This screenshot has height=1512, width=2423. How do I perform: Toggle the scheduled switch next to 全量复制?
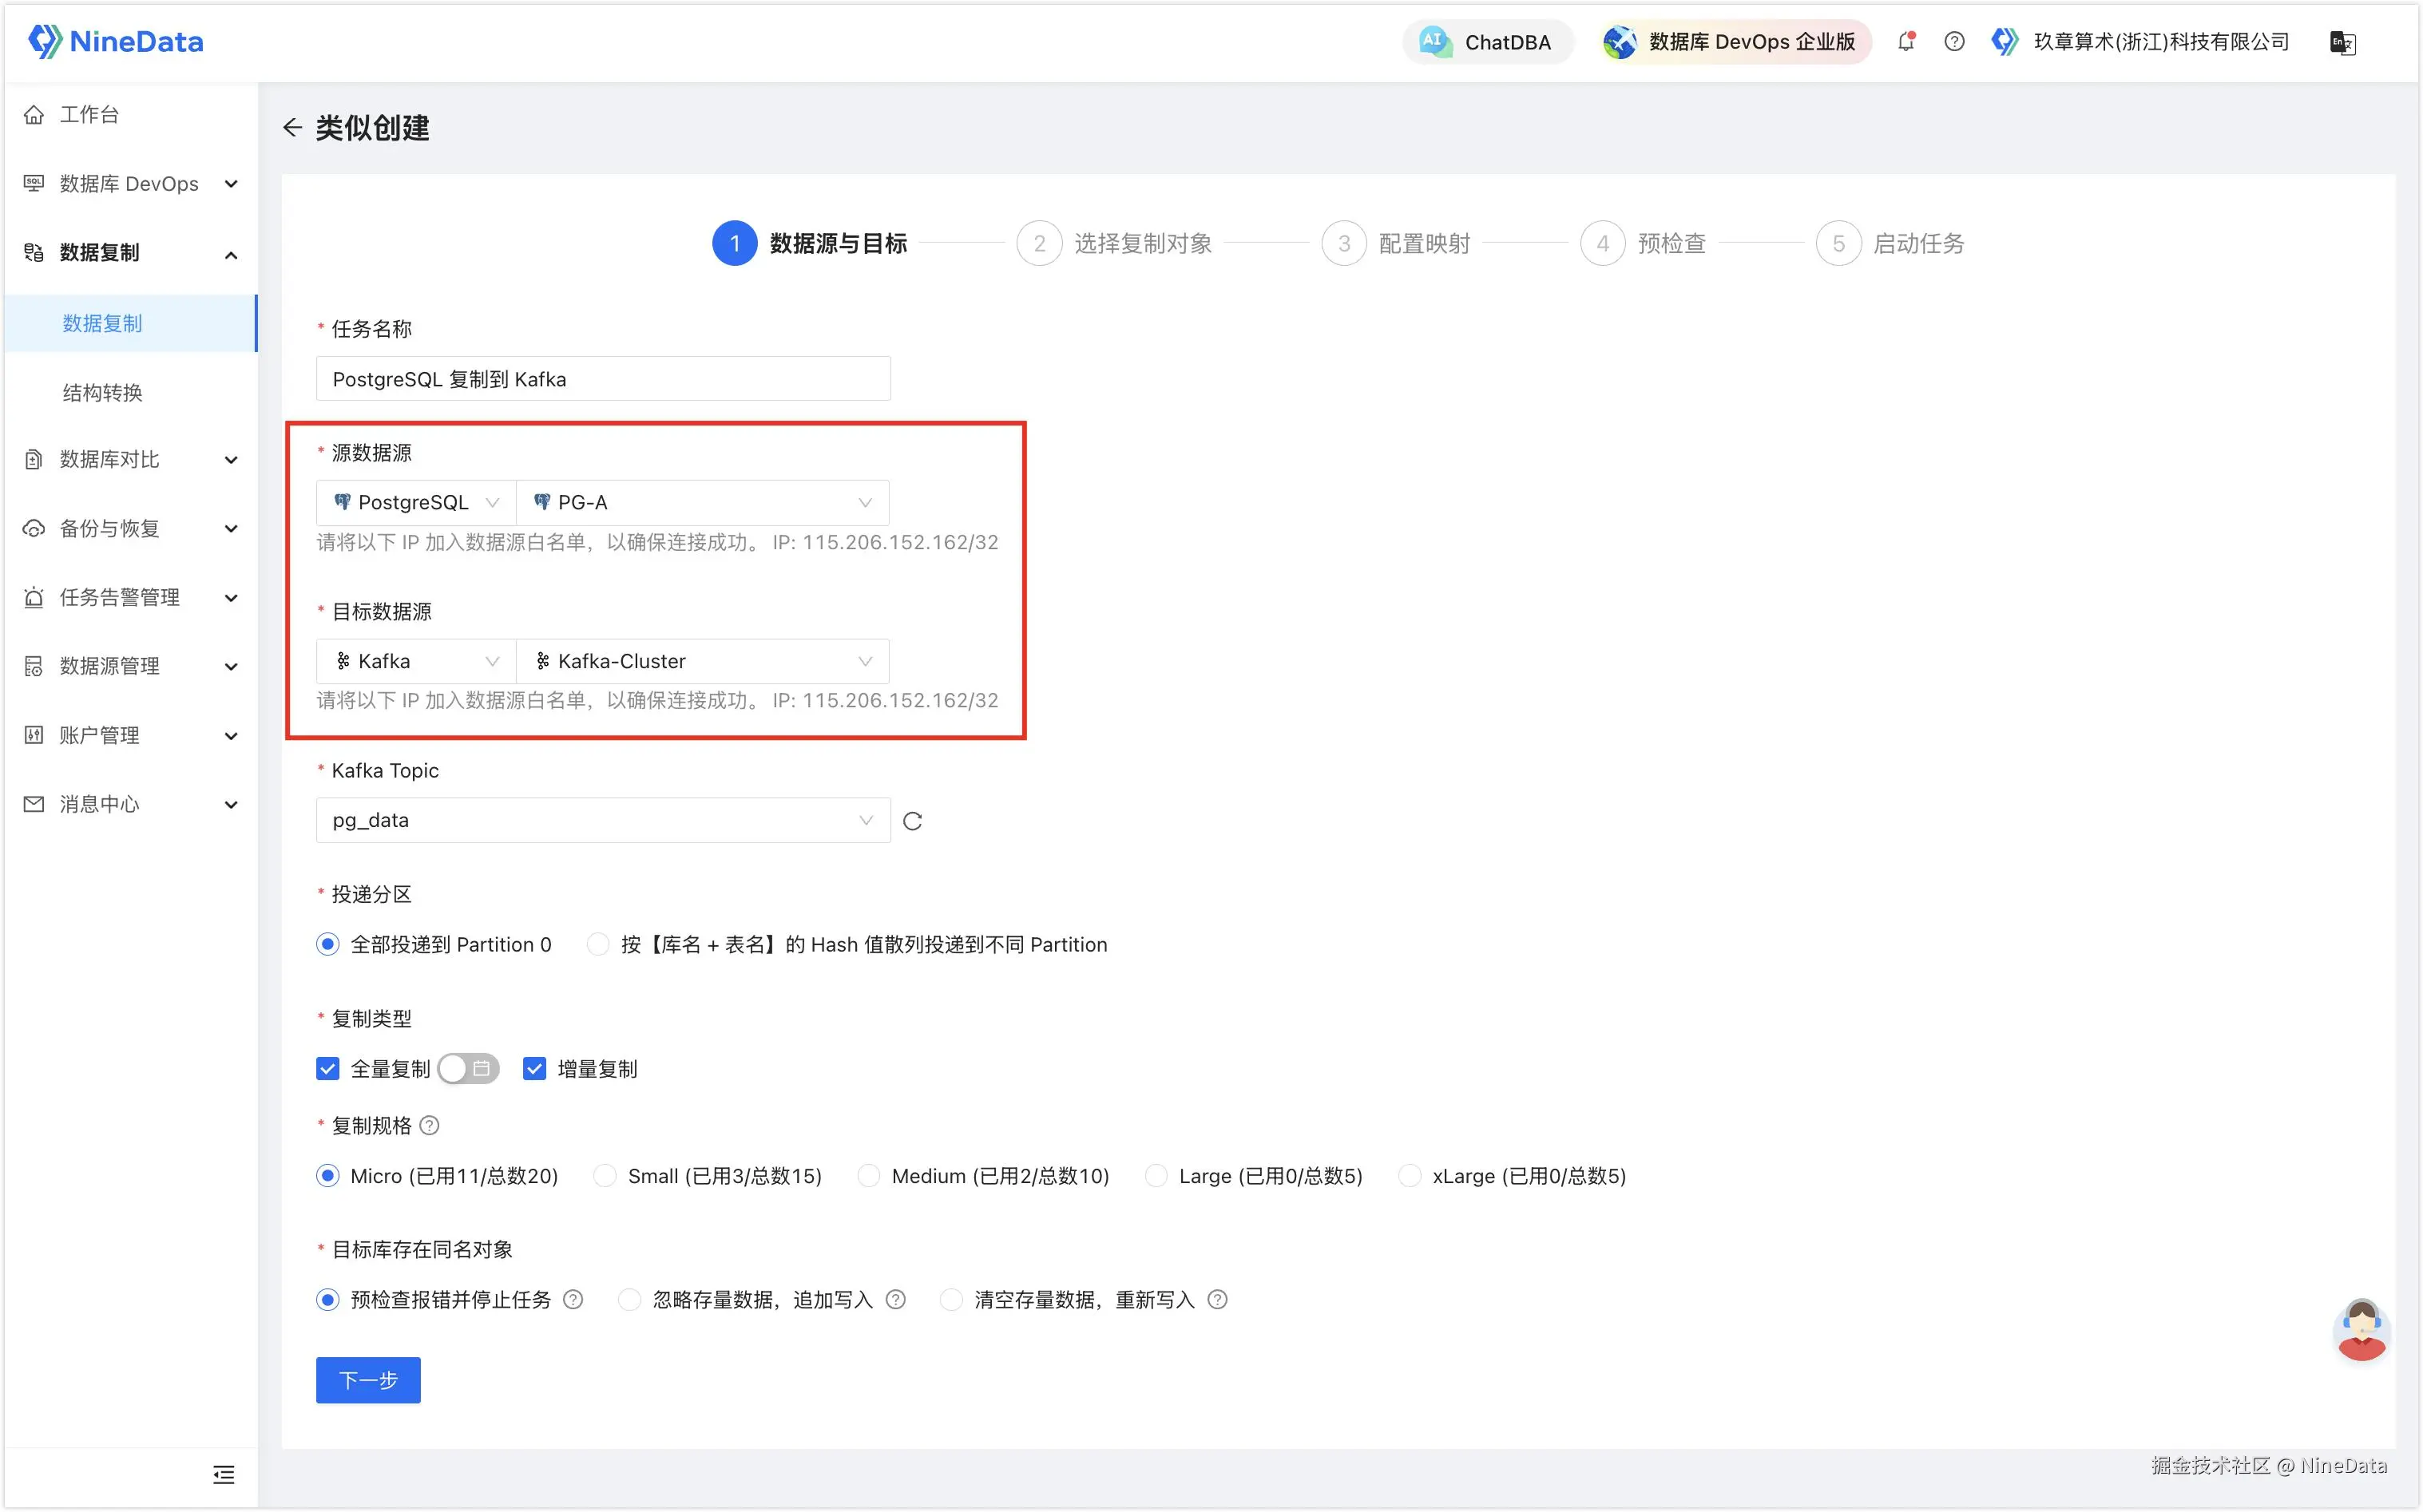[468, 1069]
